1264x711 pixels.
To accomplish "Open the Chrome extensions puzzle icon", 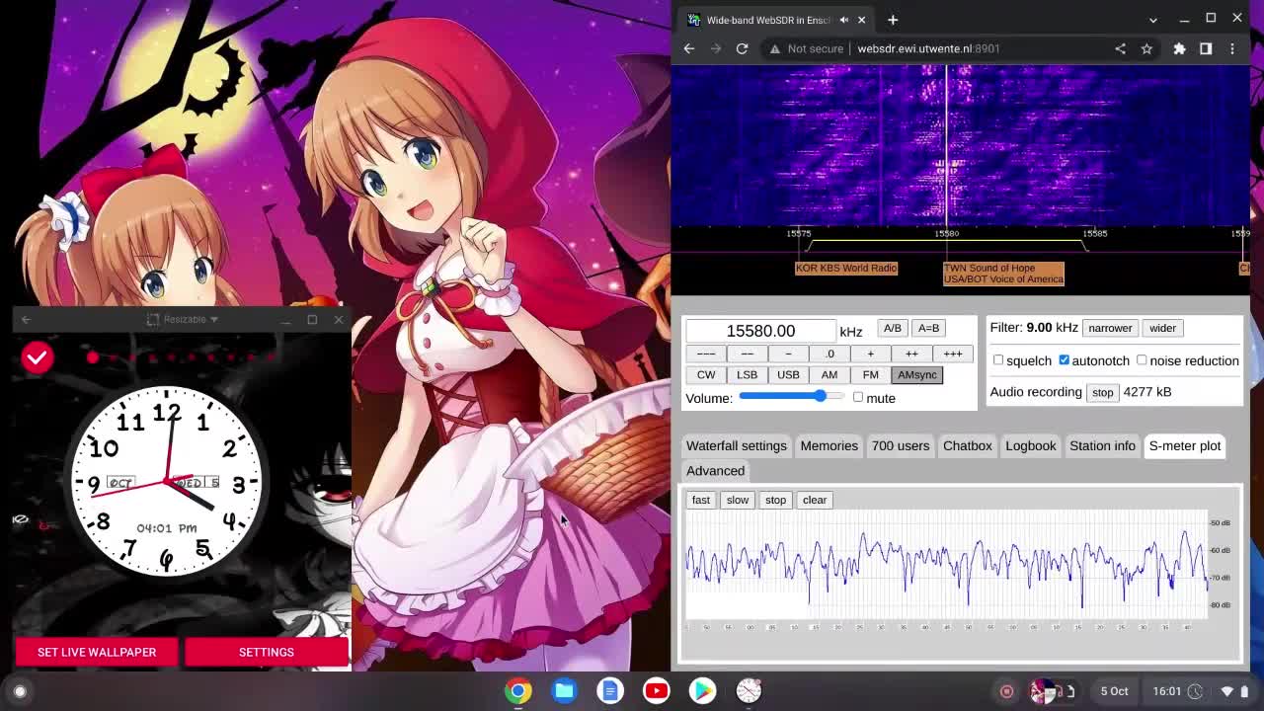I will [x=1179, y=48].
